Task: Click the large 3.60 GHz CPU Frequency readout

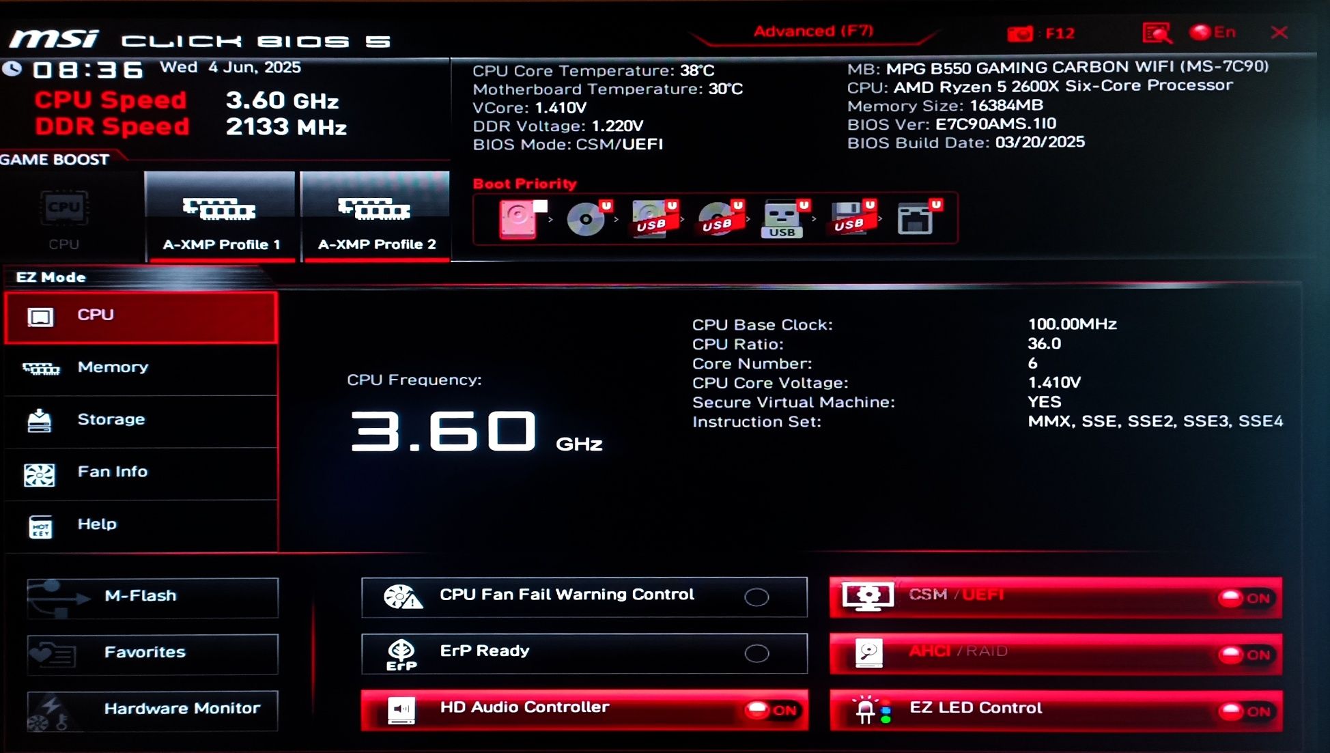Action: click(x=476, y=431)
